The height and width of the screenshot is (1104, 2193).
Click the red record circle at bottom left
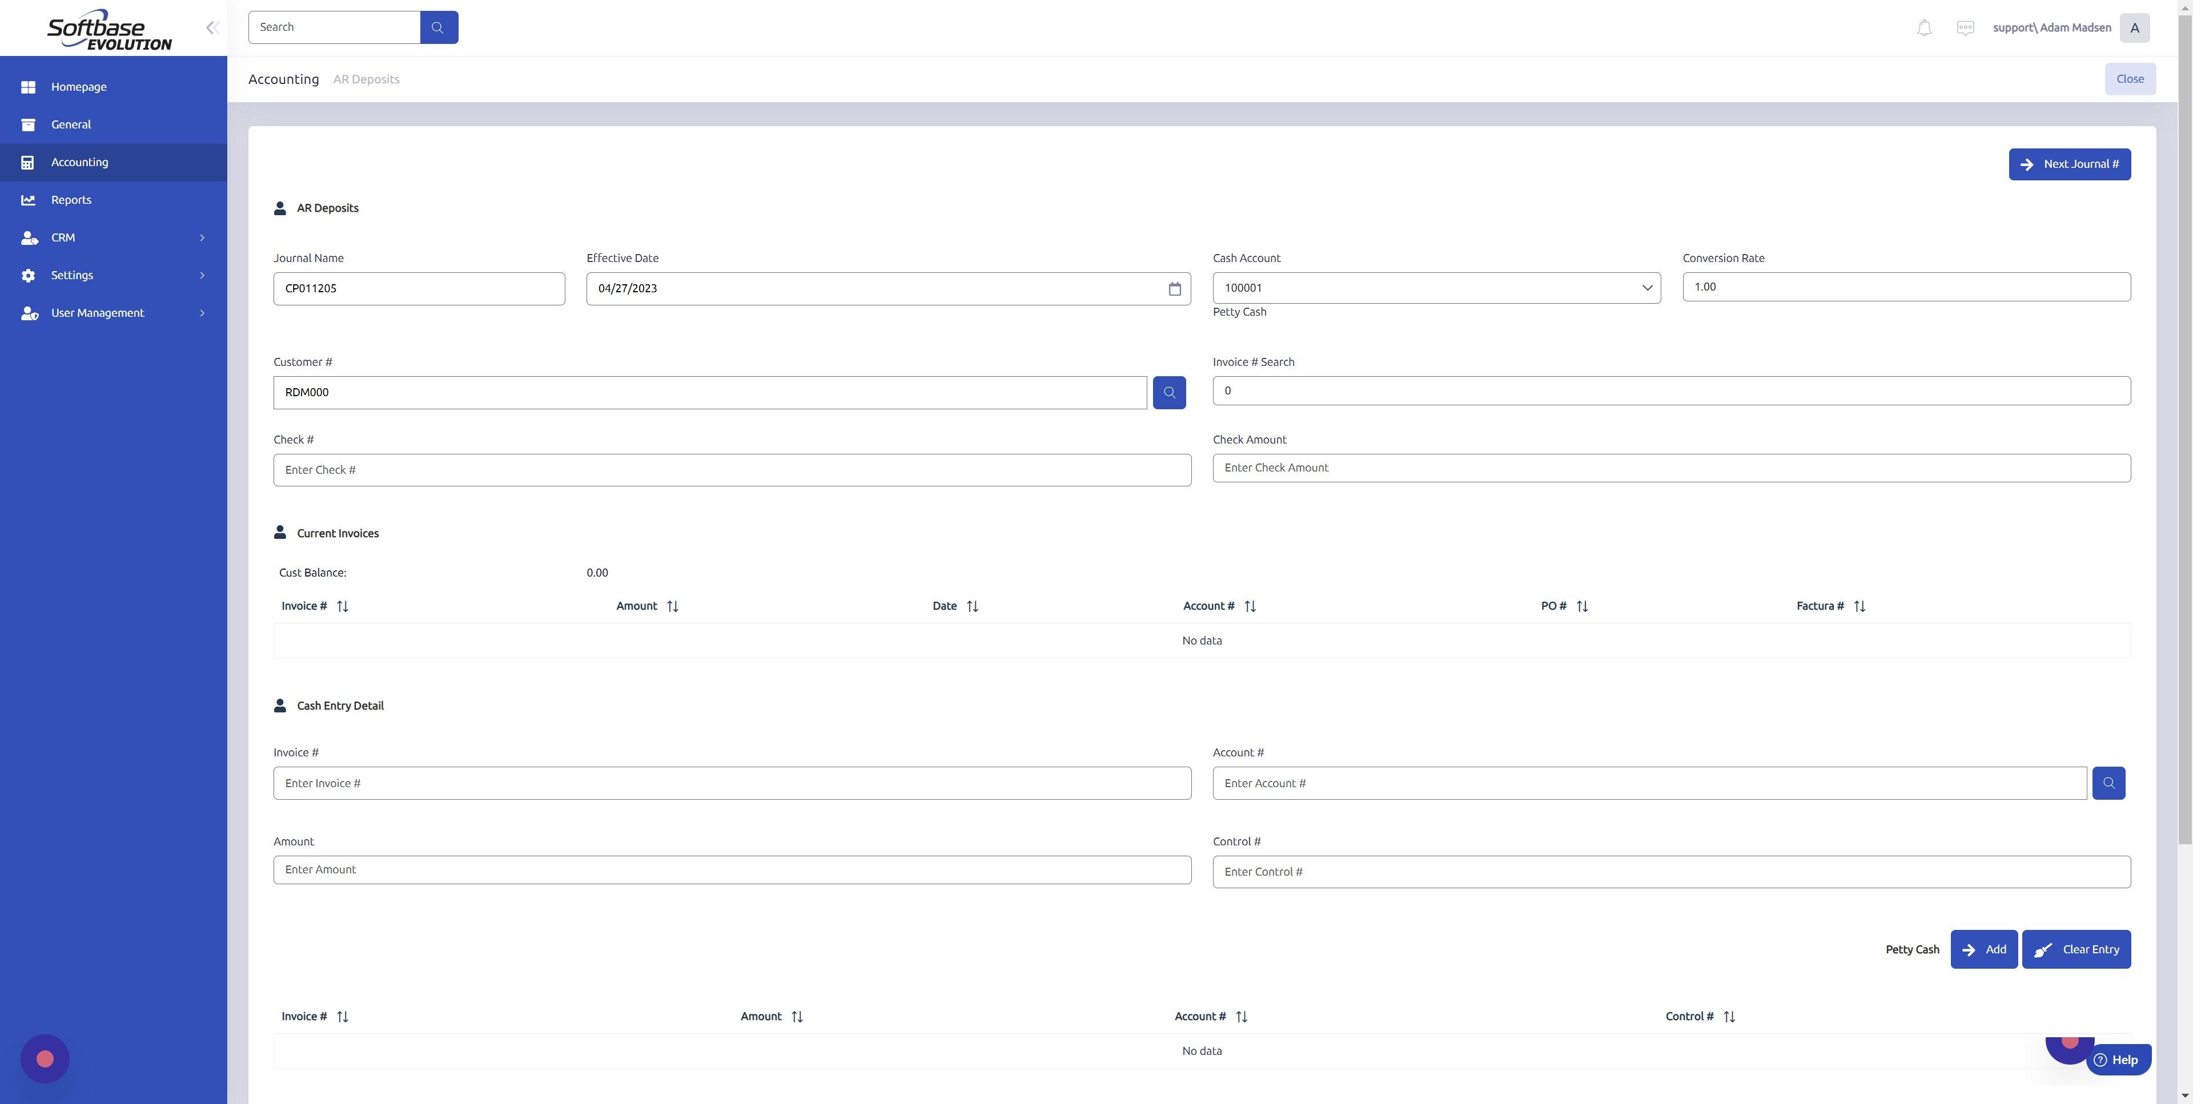tap(45, 1059)
